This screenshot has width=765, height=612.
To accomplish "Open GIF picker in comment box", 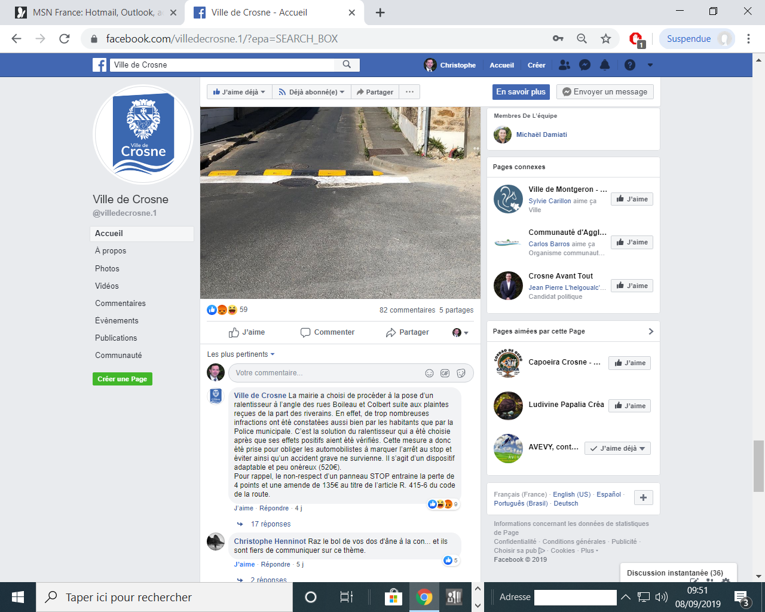I will pyautogui.click(x=445, y=373).
